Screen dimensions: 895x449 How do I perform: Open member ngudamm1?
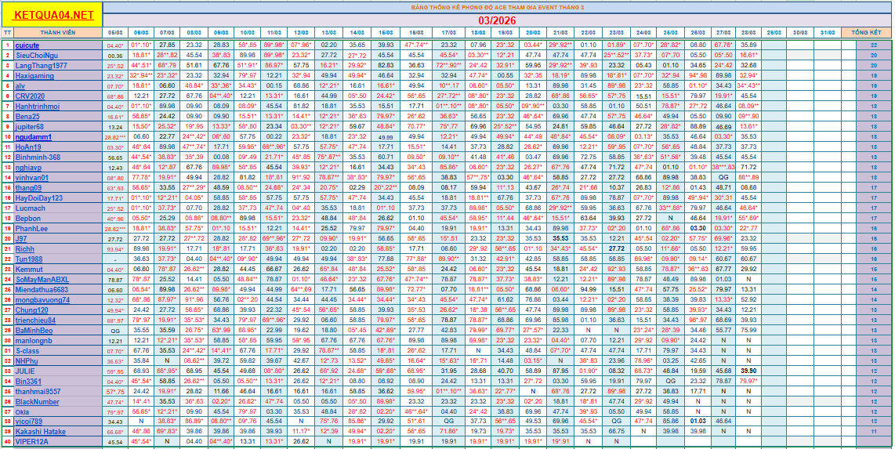click(x=34, y=137)
